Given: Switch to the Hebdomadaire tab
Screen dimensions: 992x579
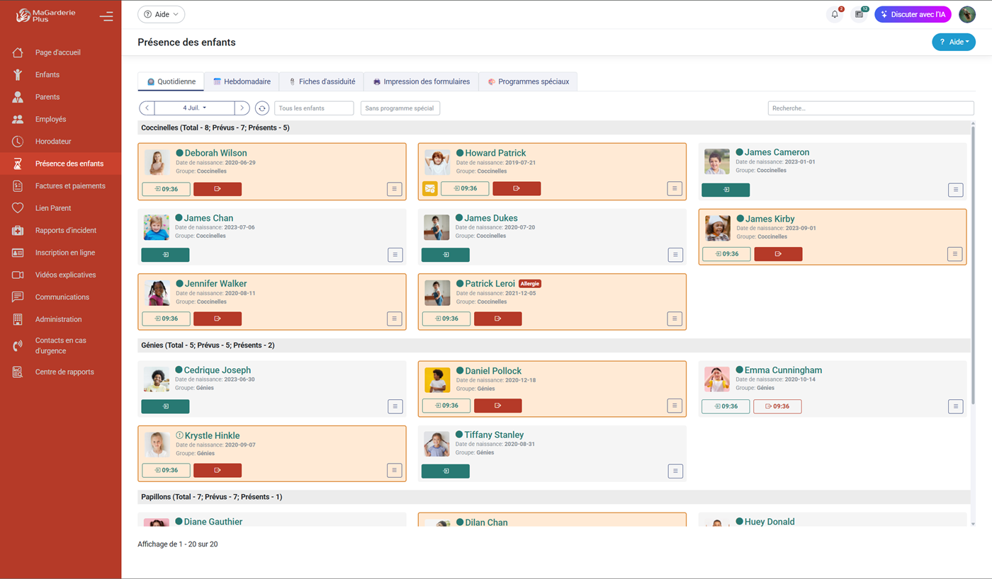Looking at the screenshot, I should click(x=242, y=81).
